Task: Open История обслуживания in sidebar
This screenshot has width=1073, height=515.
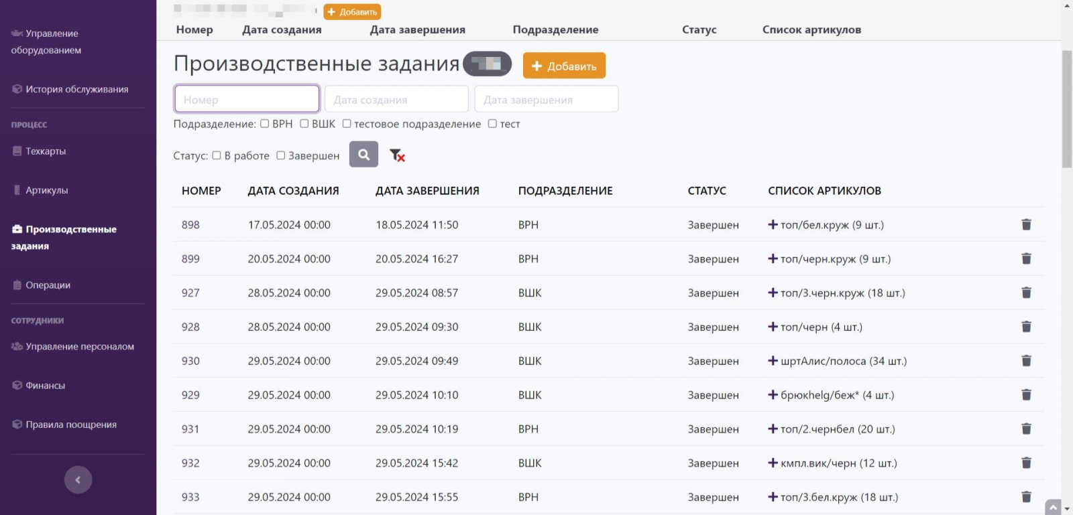Action: 70,89
